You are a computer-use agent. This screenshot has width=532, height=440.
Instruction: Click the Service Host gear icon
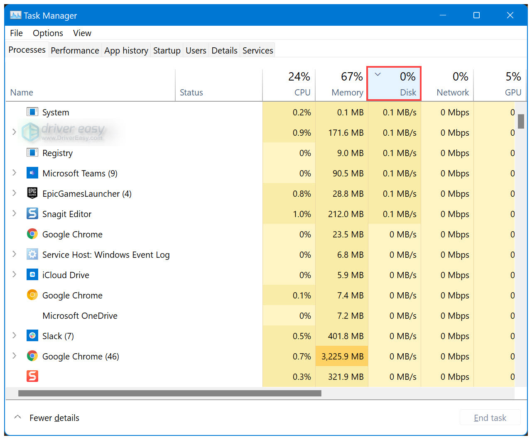[x=32, y=254]
